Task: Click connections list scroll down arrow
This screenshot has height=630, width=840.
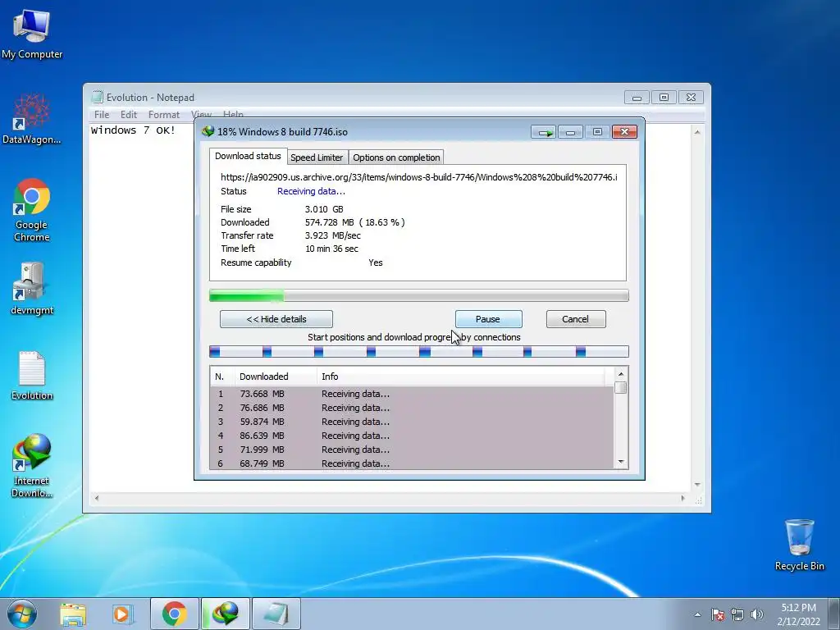Action: point(621,462)
